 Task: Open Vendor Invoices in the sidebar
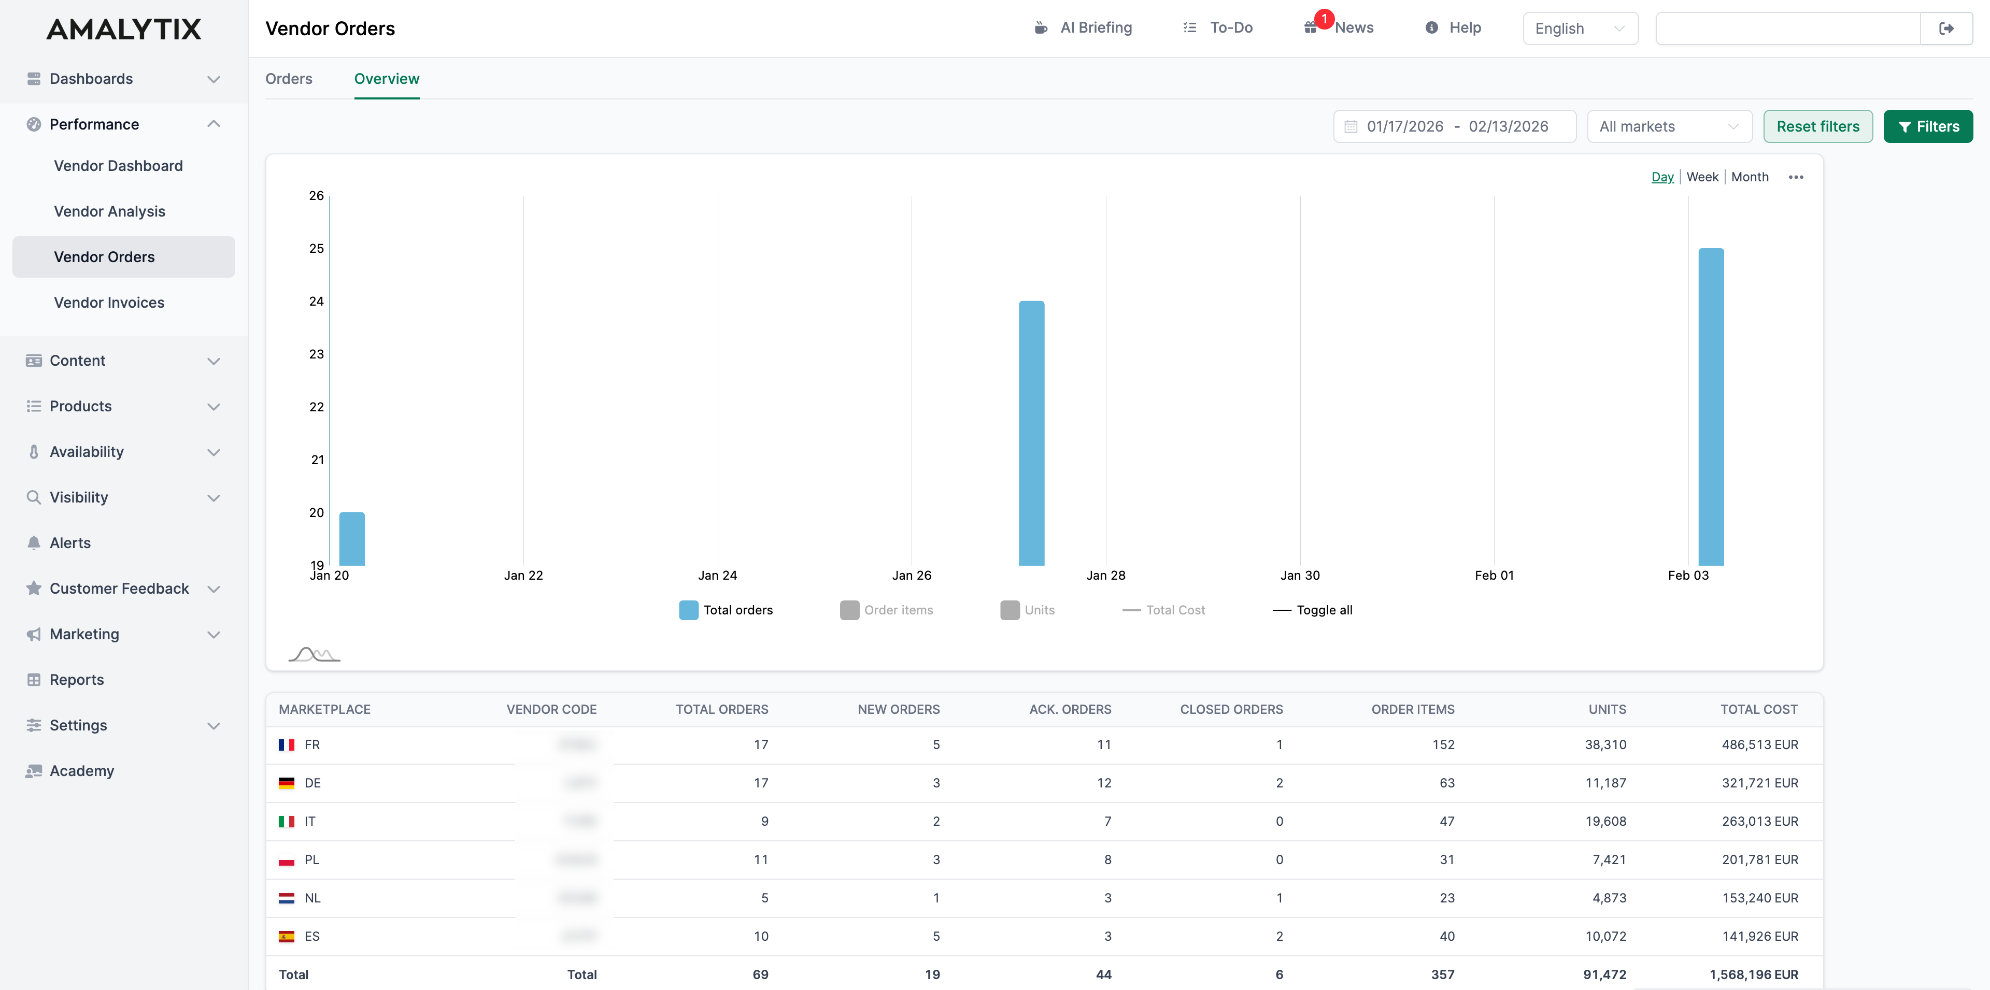[109, 302]
